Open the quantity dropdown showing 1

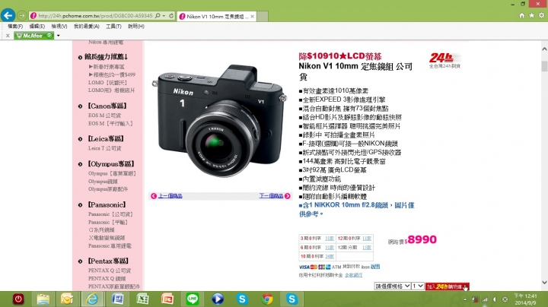(418, 286)
